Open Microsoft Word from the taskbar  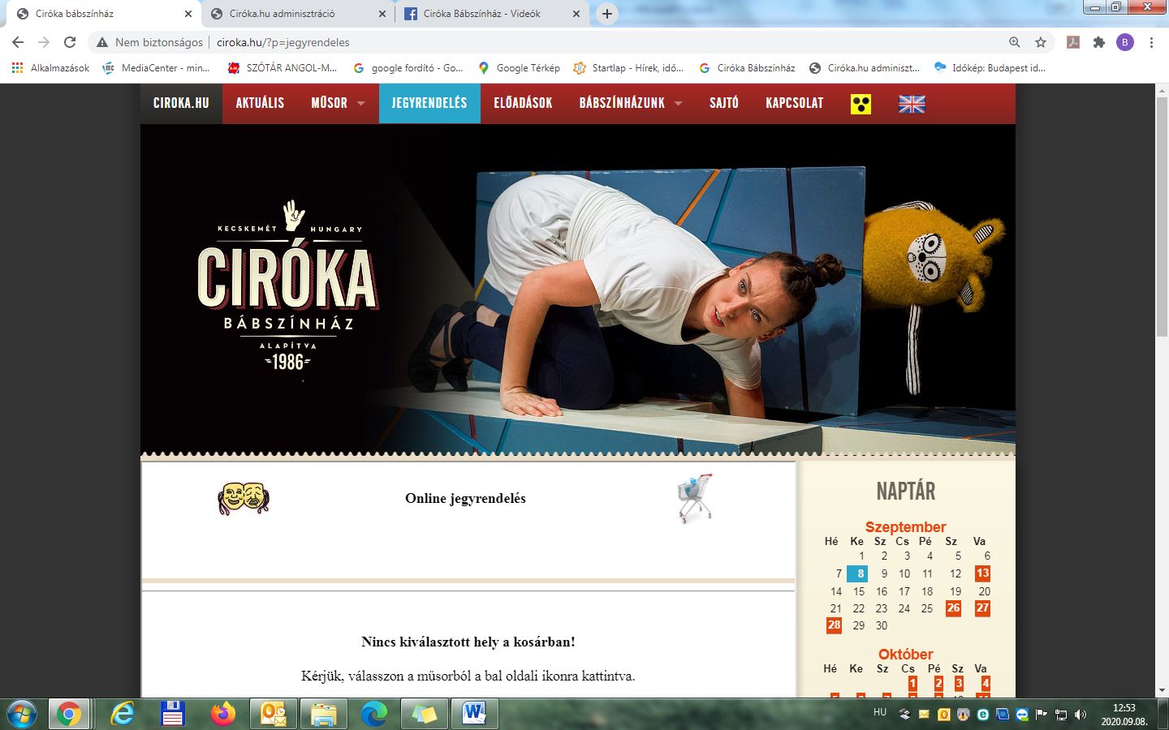pyautogui.click(x=474, y=715)
